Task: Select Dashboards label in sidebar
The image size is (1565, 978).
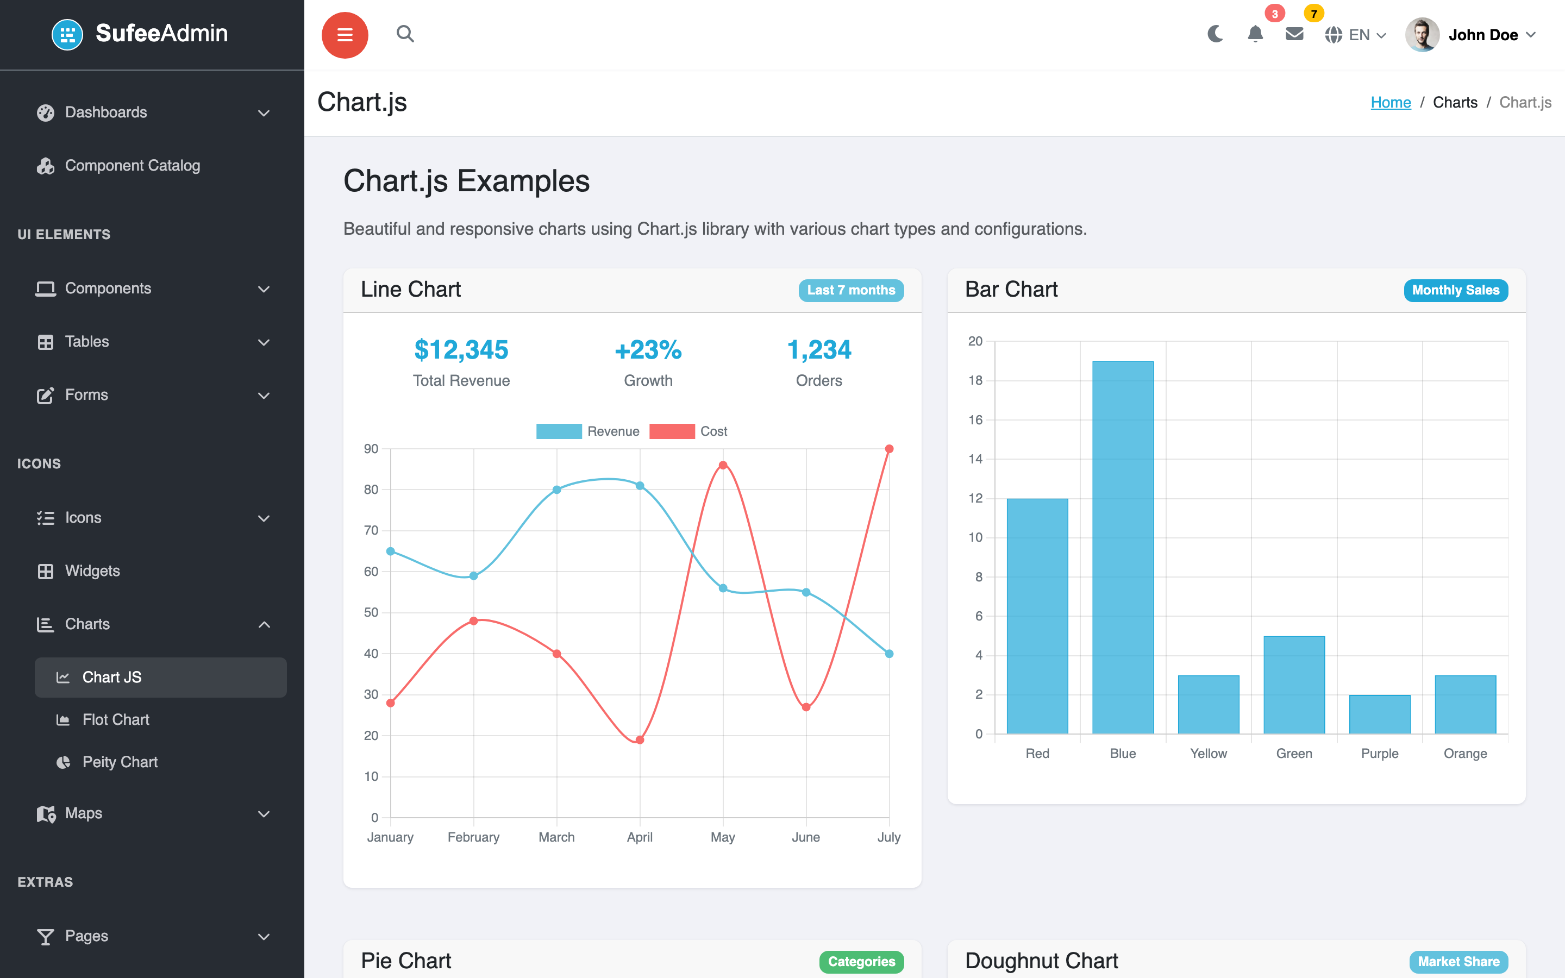Action: (106, 112)
